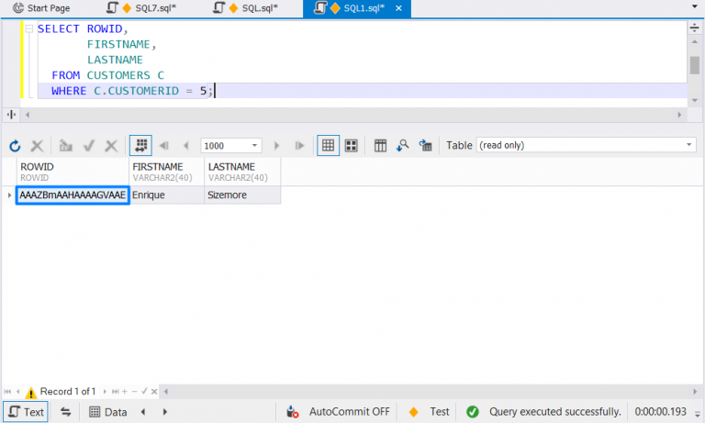The height and width of the screenshot is (423, 705).
Task: Go to the next page of results
Action: click(x=276, y=146)
